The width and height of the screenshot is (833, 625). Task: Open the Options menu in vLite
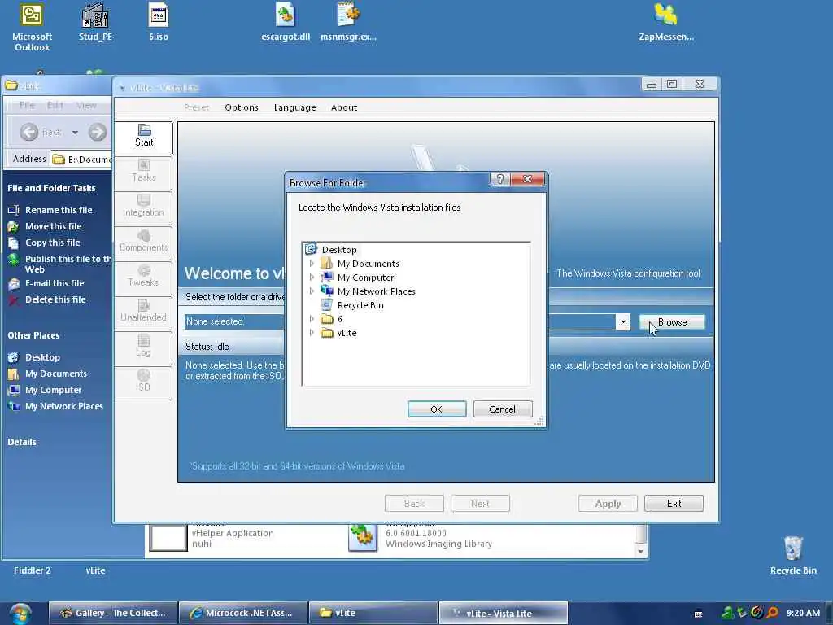click(x=241, y=107)
